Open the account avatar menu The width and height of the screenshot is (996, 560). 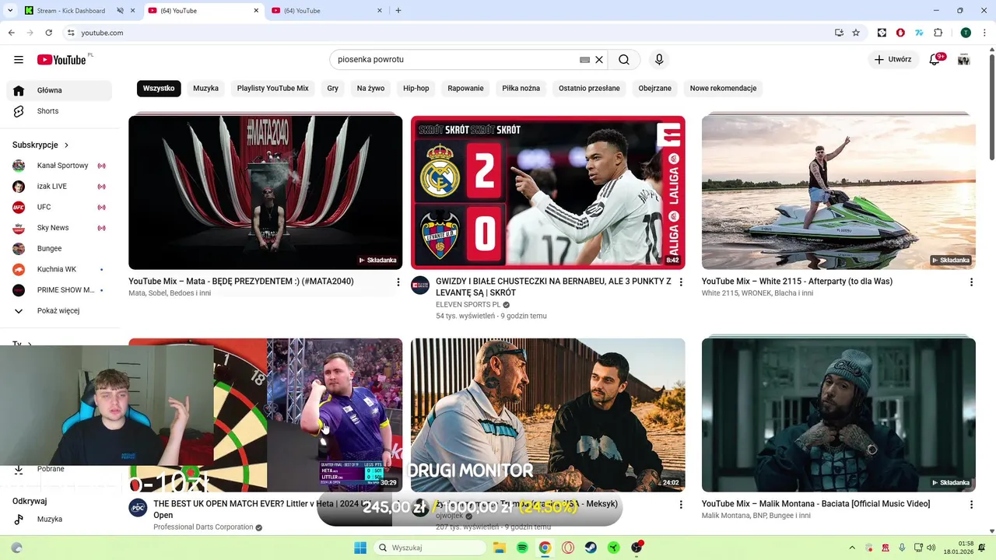coord(963,60)
